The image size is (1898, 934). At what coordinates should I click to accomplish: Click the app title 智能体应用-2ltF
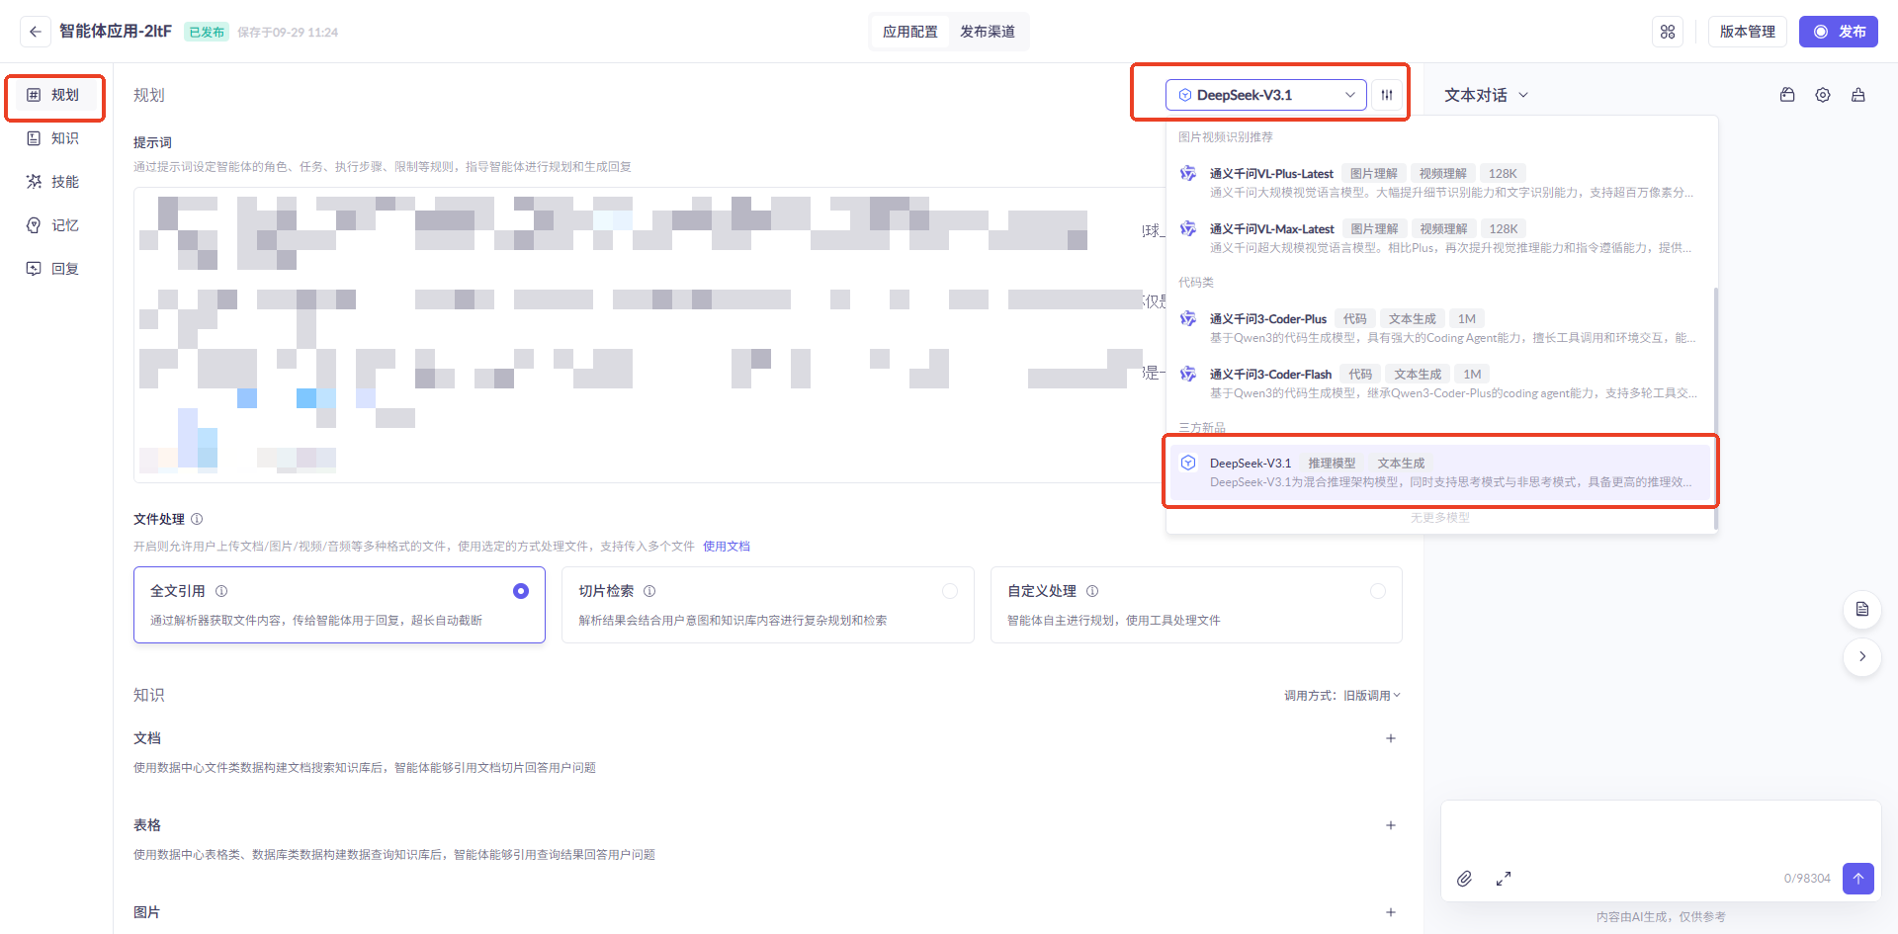pyautogui.click(x=116, y=32)
